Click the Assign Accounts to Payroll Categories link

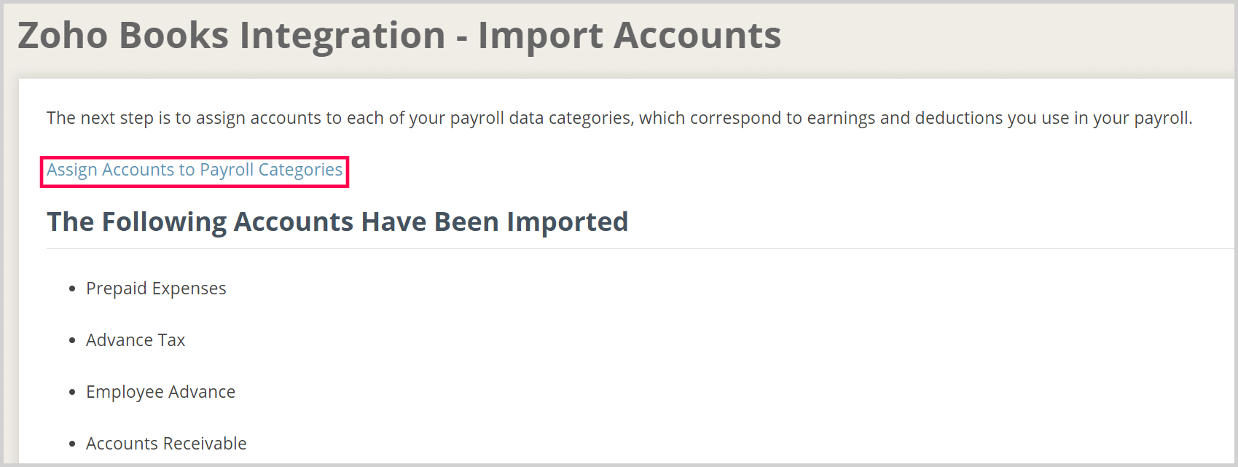(x=195, y=169)
